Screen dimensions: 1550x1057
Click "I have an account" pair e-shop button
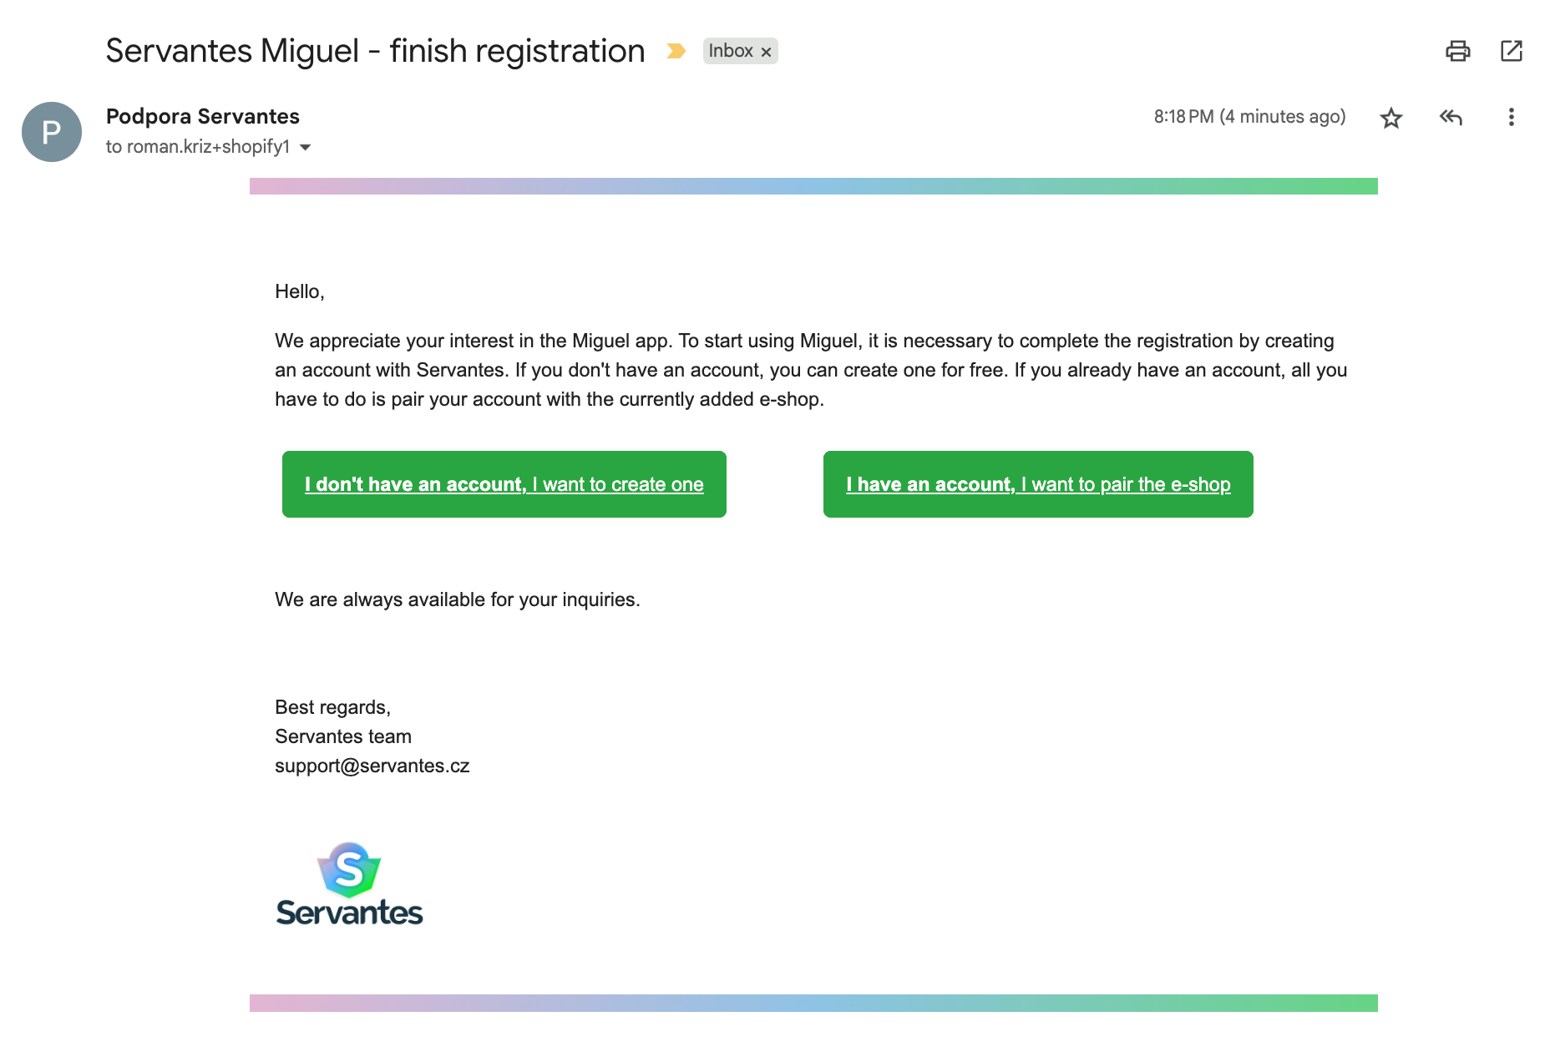(x=1037, y=484)
